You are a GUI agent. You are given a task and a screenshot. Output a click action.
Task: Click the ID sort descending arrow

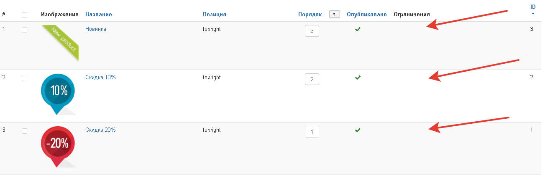pos(533,14)
